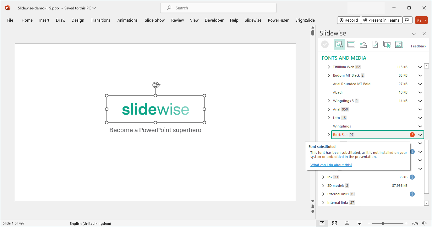The width and height of the screenshot is (432, 227).
Task: Click the Record button in the ribbon
Action: click(x=349, y=20)
